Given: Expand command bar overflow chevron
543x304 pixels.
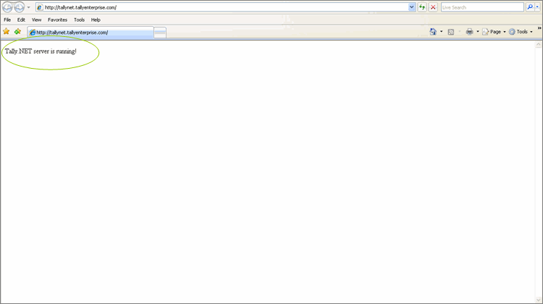Looking at the screenshot, I should [x=539, y=28].
